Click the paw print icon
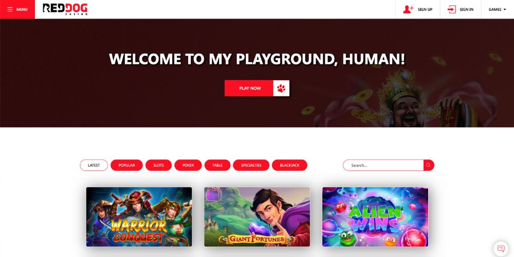 click(281, 88)
